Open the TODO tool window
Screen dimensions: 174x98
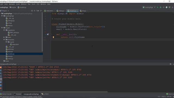pyautogui.click(x=45, y=94)
